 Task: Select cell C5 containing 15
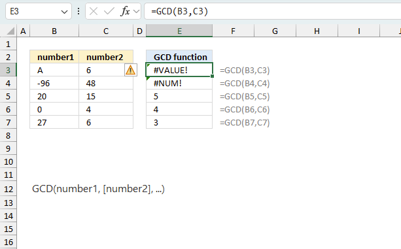click(106, 96)
